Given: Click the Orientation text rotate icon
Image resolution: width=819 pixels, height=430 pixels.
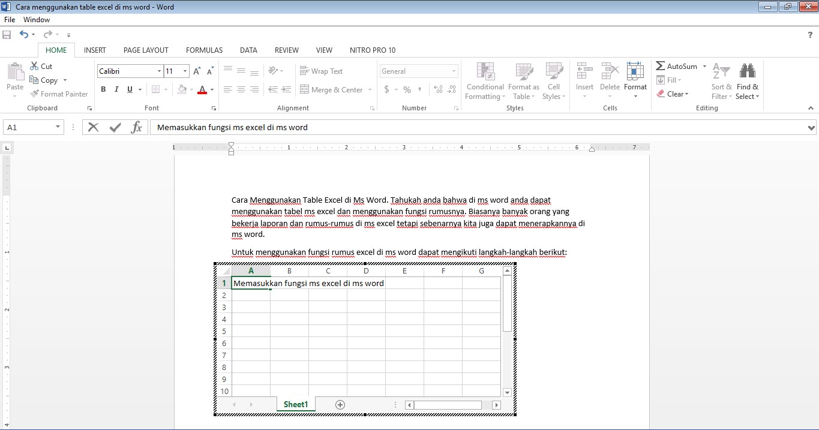Looking at the screenshot, I should (273, 71).
